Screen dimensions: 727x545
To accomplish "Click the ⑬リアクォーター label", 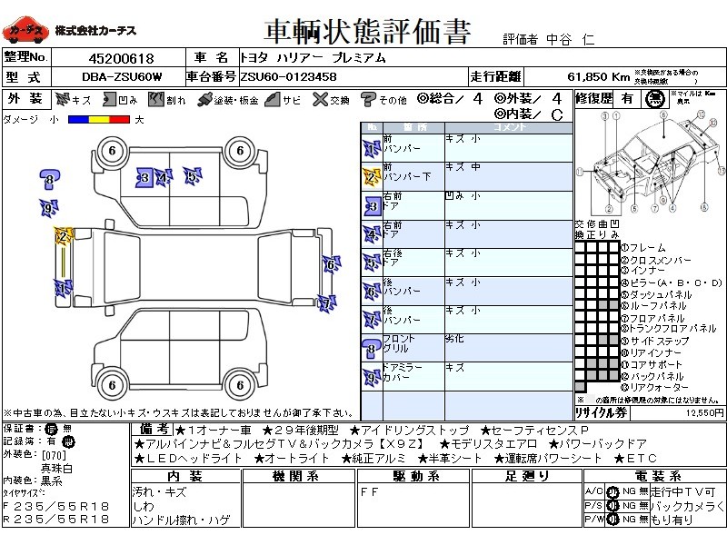I will pyautogui.click(x=654, y=387).
